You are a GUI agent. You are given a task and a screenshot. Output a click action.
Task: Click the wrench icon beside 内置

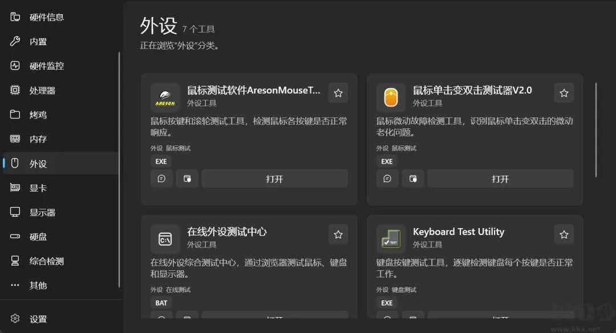[x=15, y=41]
